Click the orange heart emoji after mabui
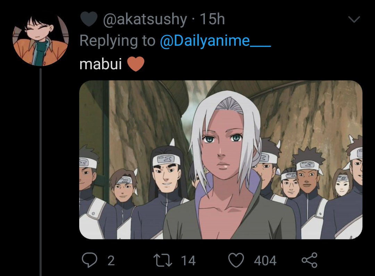This screenshot has height=276, width=375. click(136, 64)
